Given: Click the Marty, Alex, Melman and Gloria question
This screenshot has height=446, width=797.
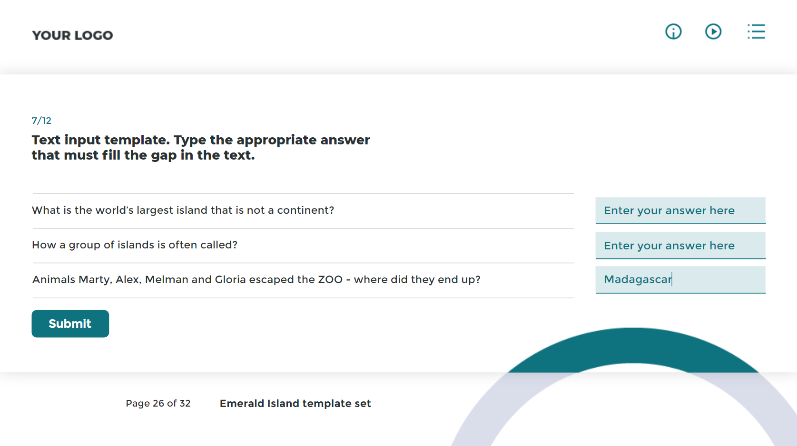Looking at the screenshot, I should (x=256, y=280).
